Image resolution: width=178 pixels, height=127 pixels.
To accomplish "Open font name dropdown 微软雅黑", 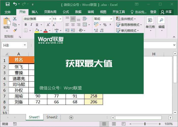I will pos(50,19).
